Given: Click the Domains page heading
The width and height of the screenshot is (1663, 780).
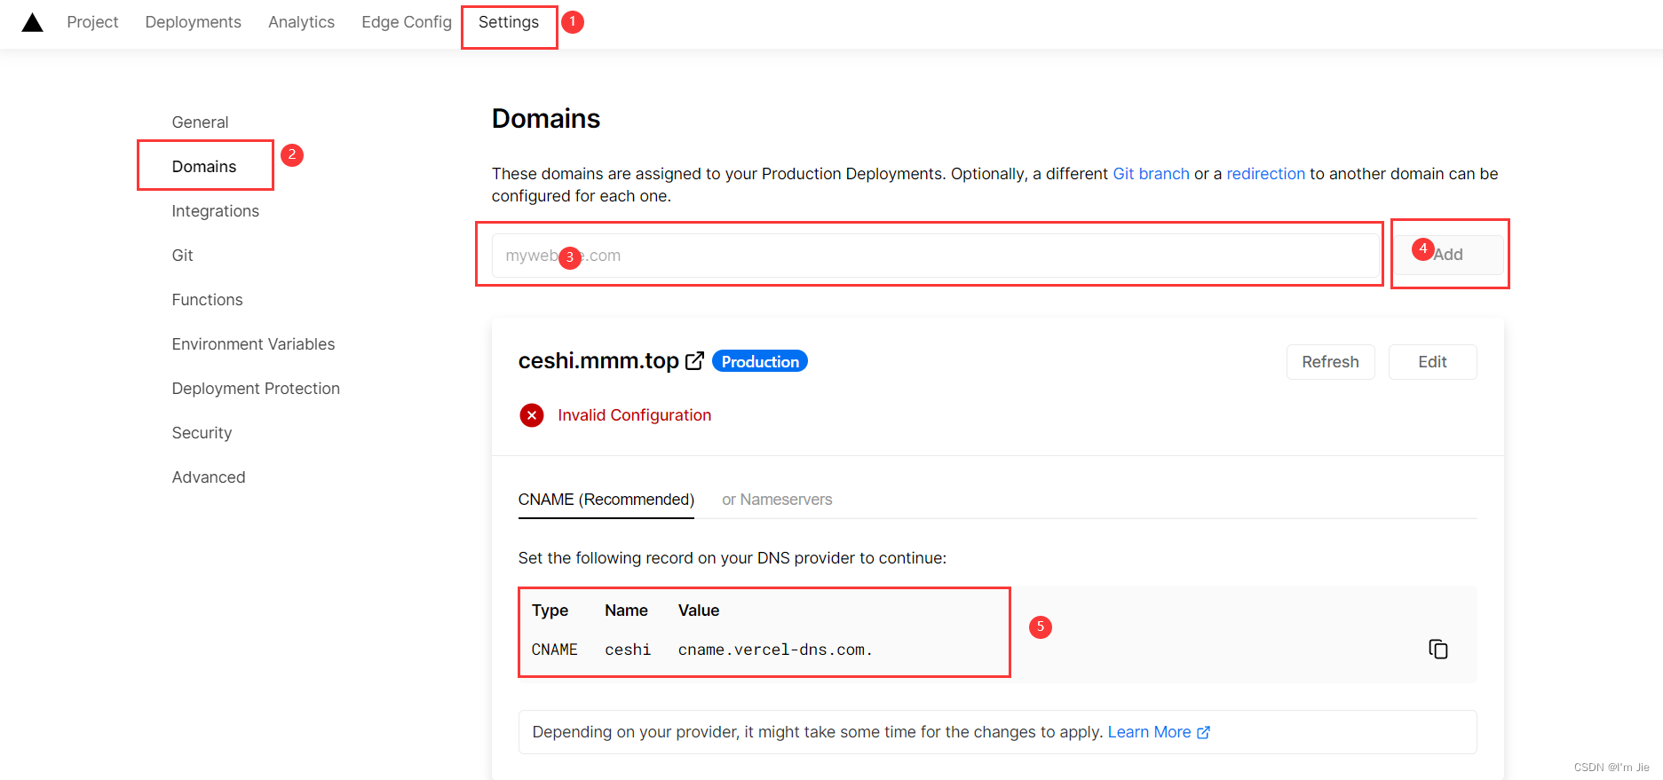Looking at the screenshot, I should tap(546, 119).
